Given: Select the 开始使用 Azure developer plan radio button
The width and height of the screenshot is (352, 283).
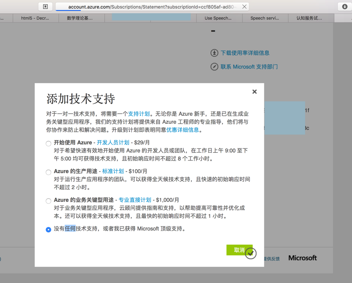Looking at the screenshot, I should [x=48, y=144].
